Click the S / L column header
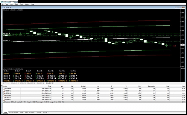 [107, 86]
